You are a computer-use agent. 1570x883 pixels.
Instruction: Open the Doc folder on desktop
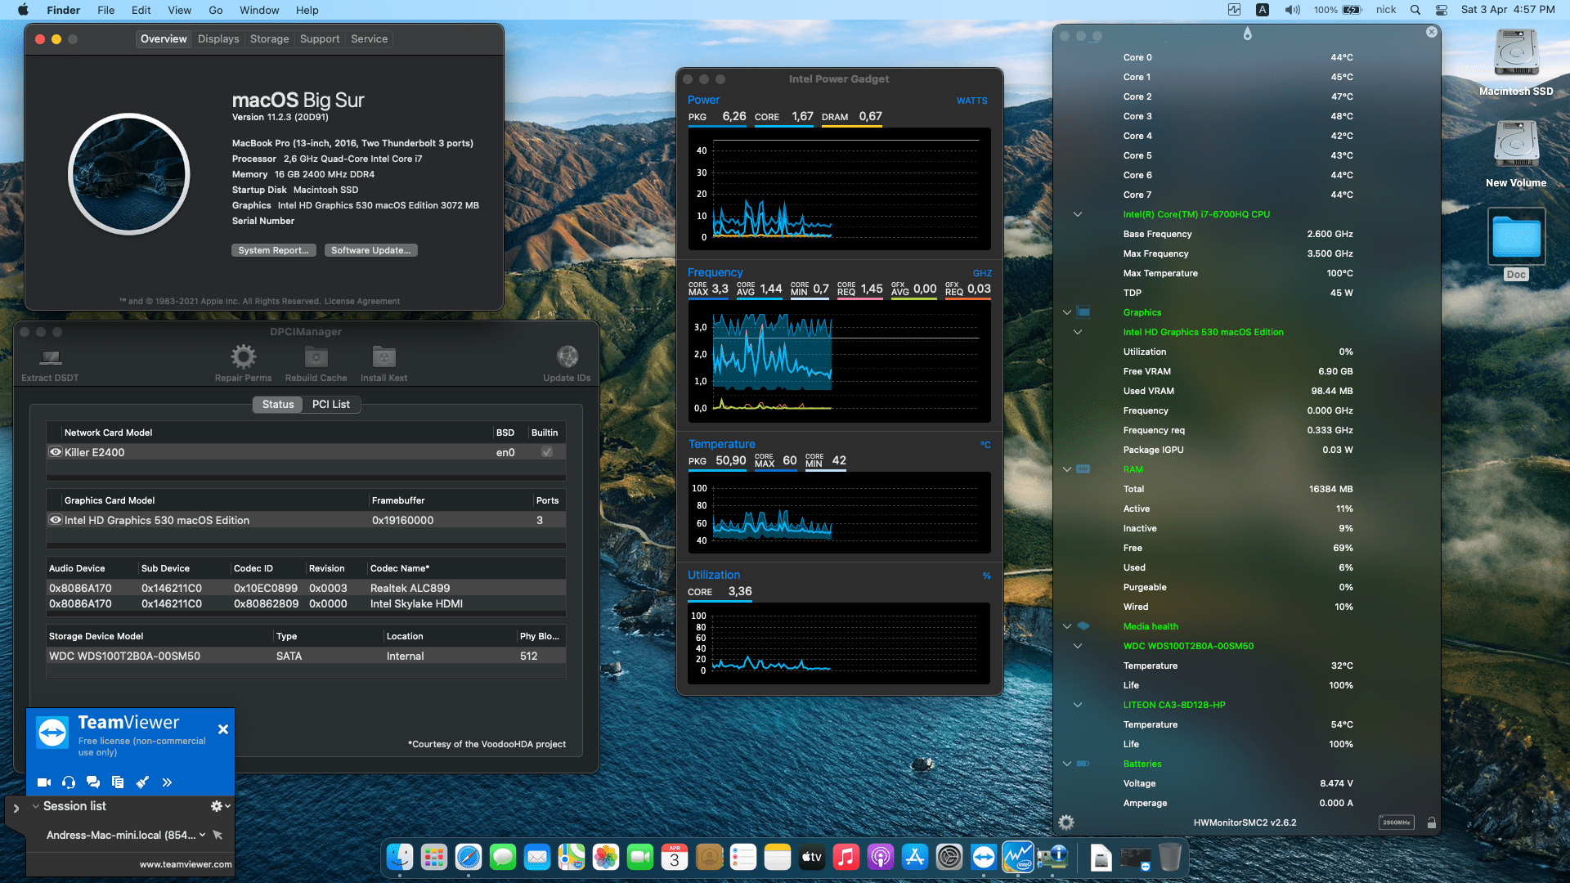(x=1516, y=244)
